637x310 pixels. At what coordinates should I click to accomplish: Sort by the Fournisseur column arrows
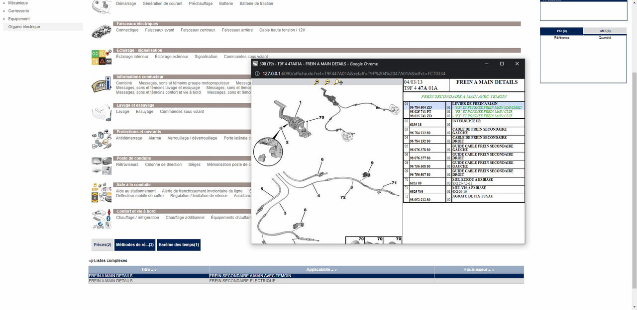(x=491, y=270)
